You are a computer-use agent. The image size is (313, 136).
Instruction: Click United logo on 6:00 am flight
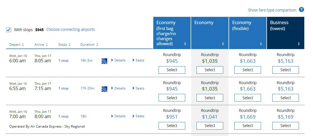104,61
